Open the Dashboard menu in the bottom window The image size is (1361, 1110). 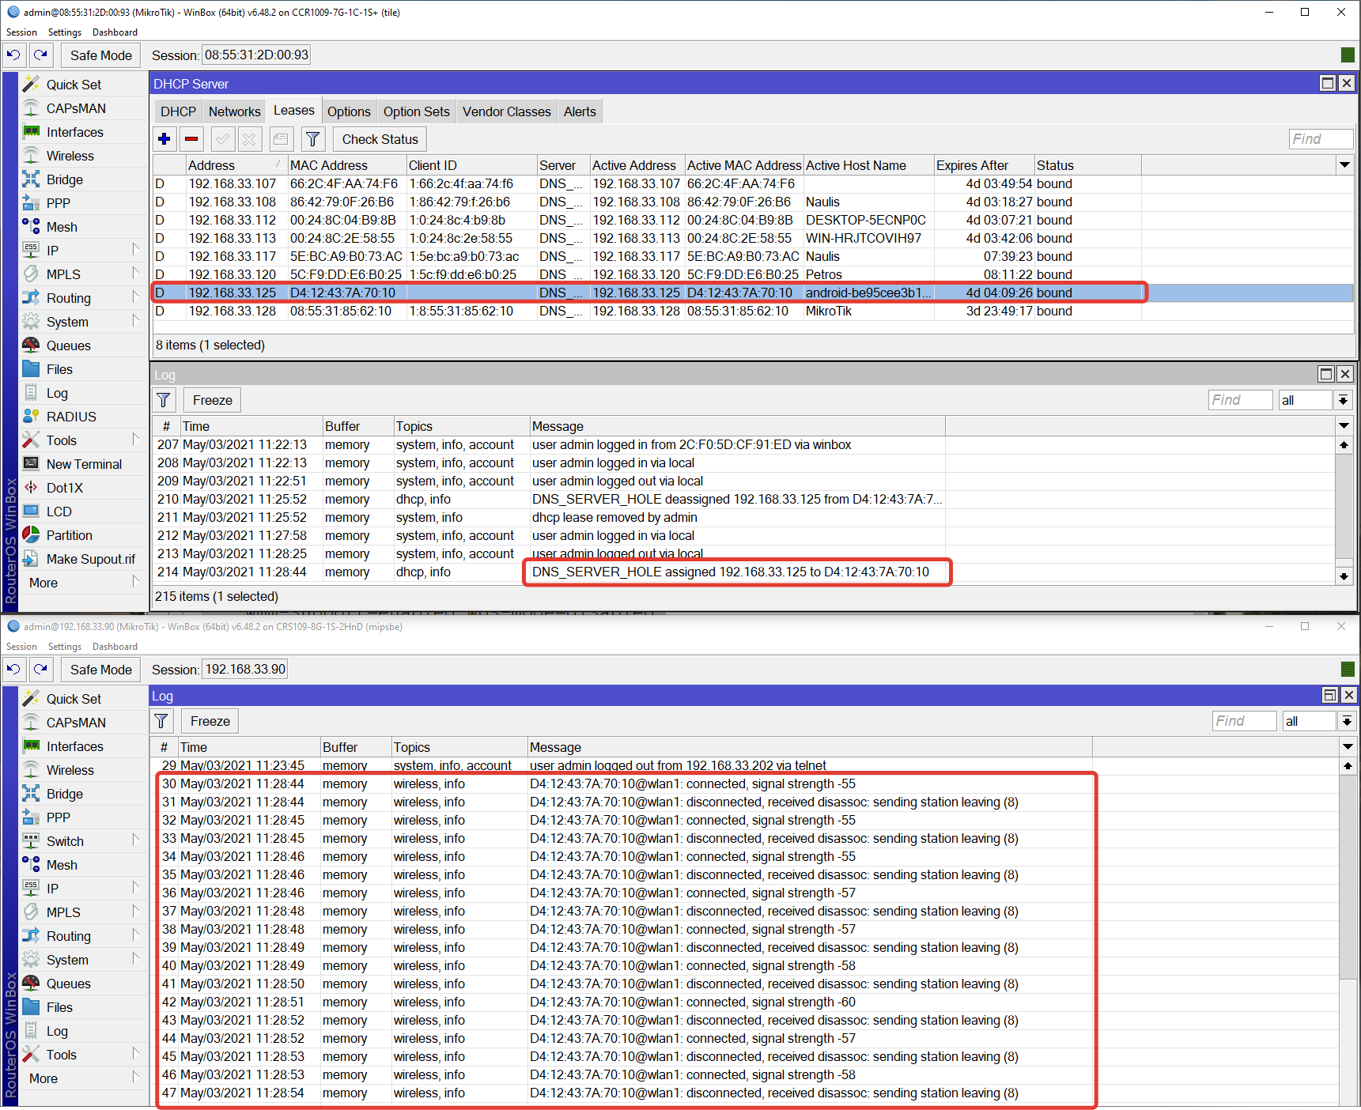click(115, 647)
